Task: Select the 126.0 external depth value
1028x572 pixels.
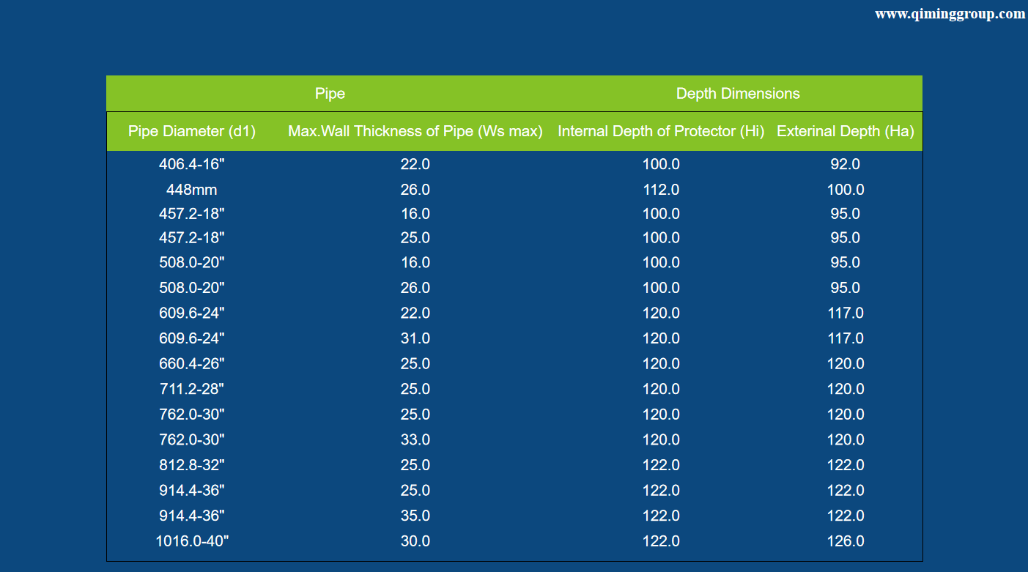Action: tap(845, 541)
